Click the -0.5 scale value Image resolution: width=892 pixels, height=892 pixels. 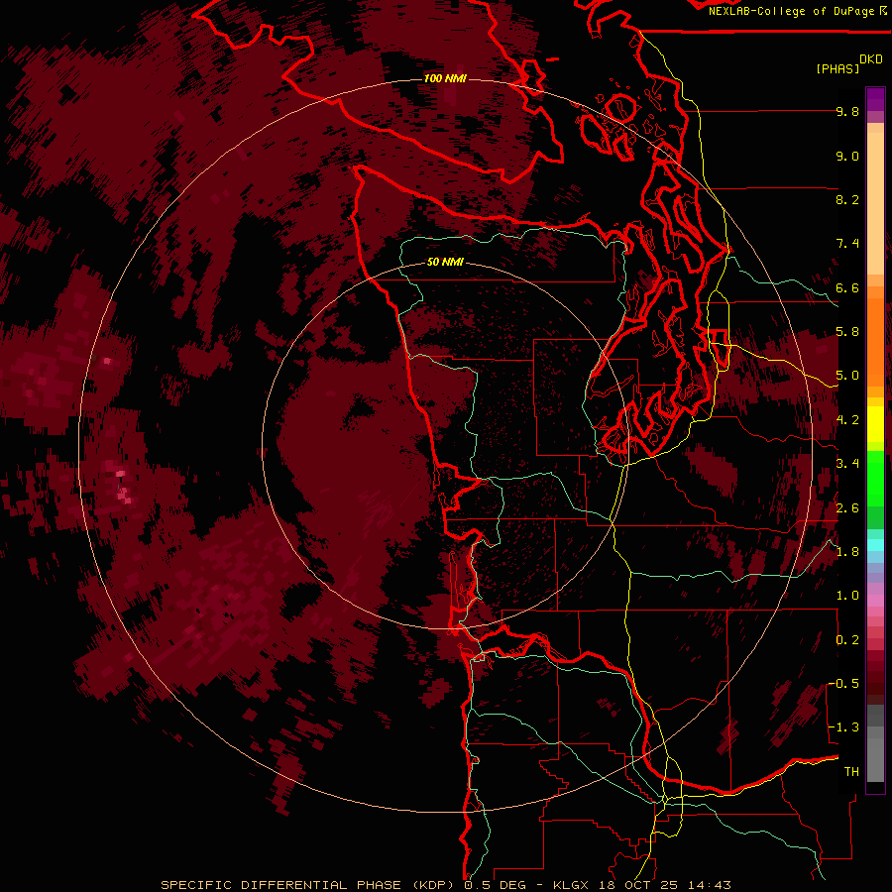pyautogui.click(x=843, y=684)
